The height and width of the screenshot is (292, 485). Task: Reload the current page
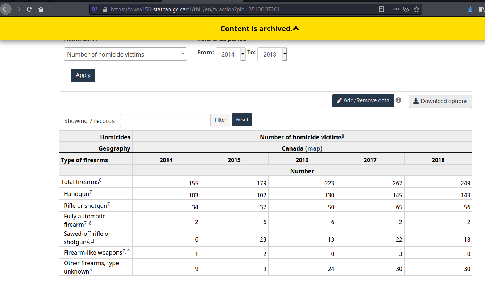pos(29,9)
